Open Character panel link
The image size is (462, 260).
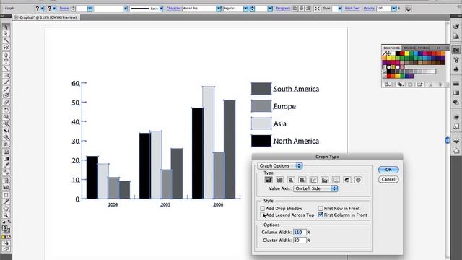pyautogui.click(x=173, y=9)
